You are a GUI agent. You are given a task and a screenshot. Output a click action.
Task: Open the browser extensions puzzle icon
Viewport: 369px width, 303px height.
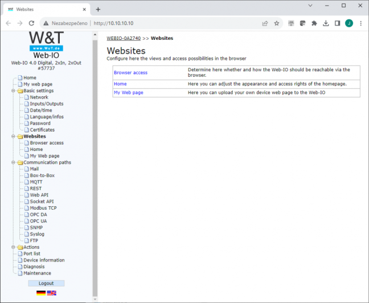[314, 23]
